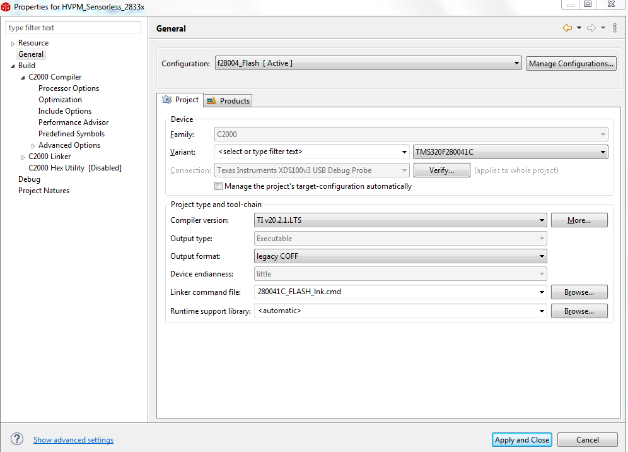Open Show advanced settings link
This screenshot has height=452, width=628.
coord(73,439)
